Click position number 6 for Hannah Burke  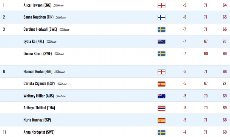(x=4, y=71)
